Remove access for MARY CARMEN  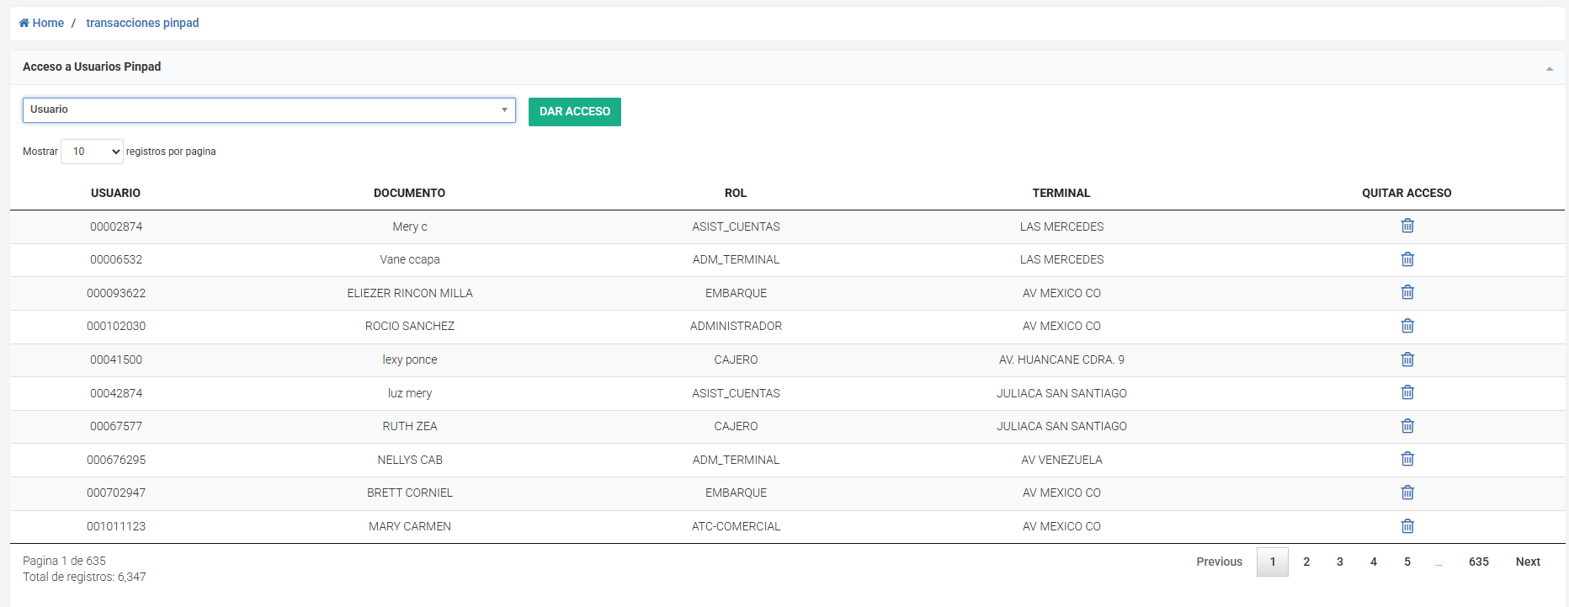click(x=1407, y=526)
